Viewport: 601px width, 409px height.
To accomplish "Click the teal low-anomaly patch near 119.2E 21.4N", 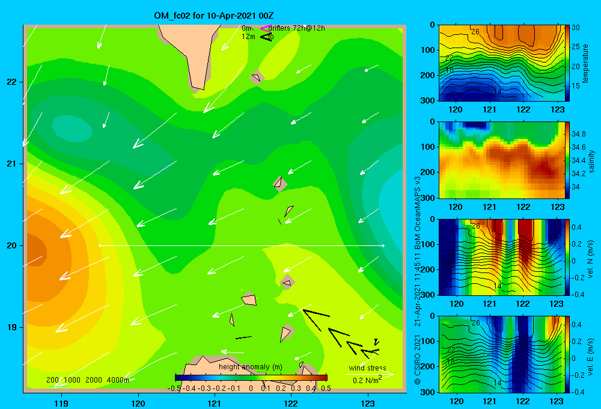I will point(72,129).
